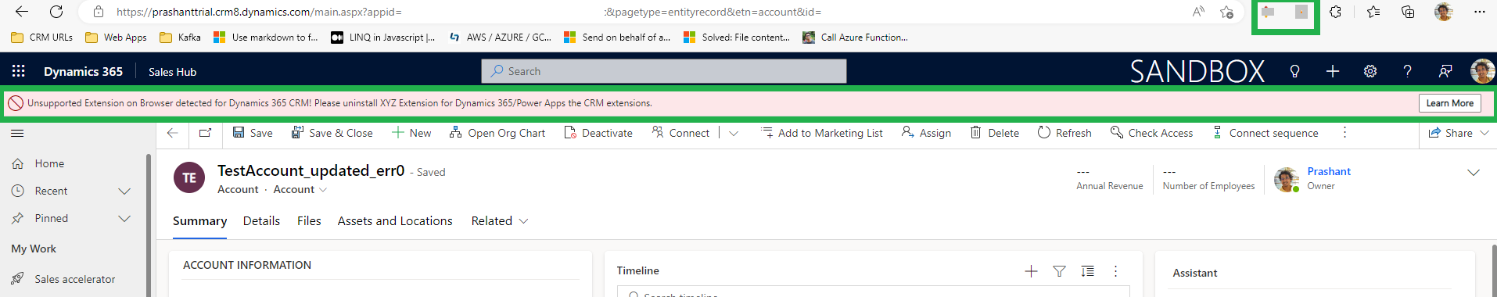Open the help question mark icon
Image resolution: width=1497 pixels, height=297 pixels.
(1408, 71)
